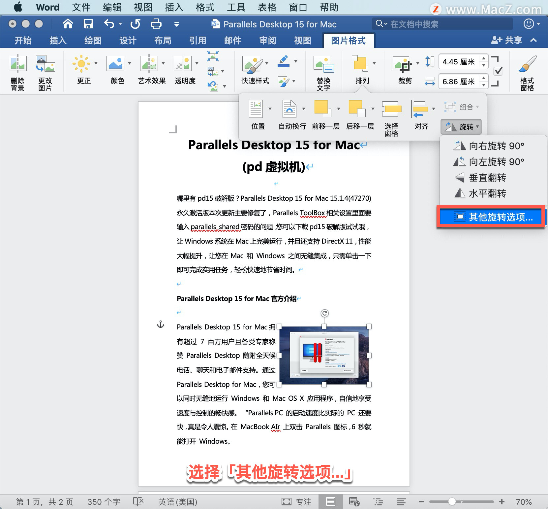548x509 pixels.
Task: Click the Picture Border pen icon
Action: [284, 61]
